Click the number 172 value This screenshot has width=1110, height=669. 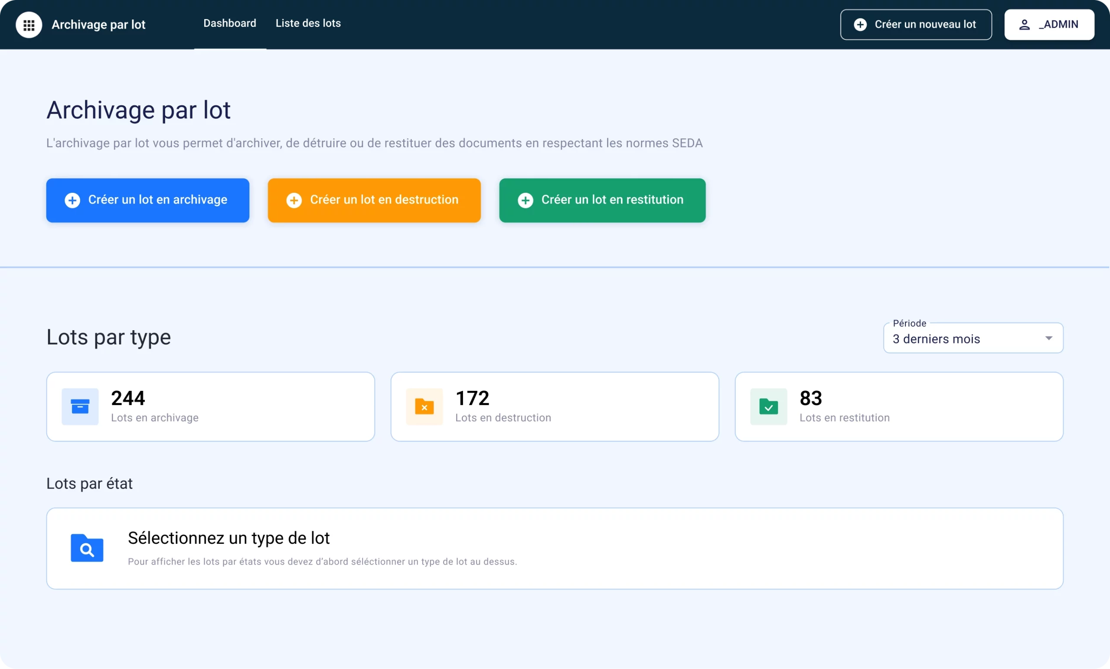coord(472,398)
